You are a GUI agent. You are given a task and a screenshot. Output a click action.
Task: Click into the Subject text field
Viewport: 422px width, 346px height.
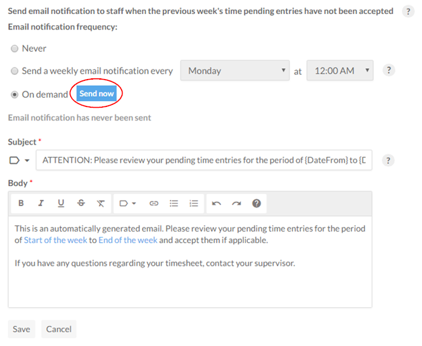(x=204, y=161)
